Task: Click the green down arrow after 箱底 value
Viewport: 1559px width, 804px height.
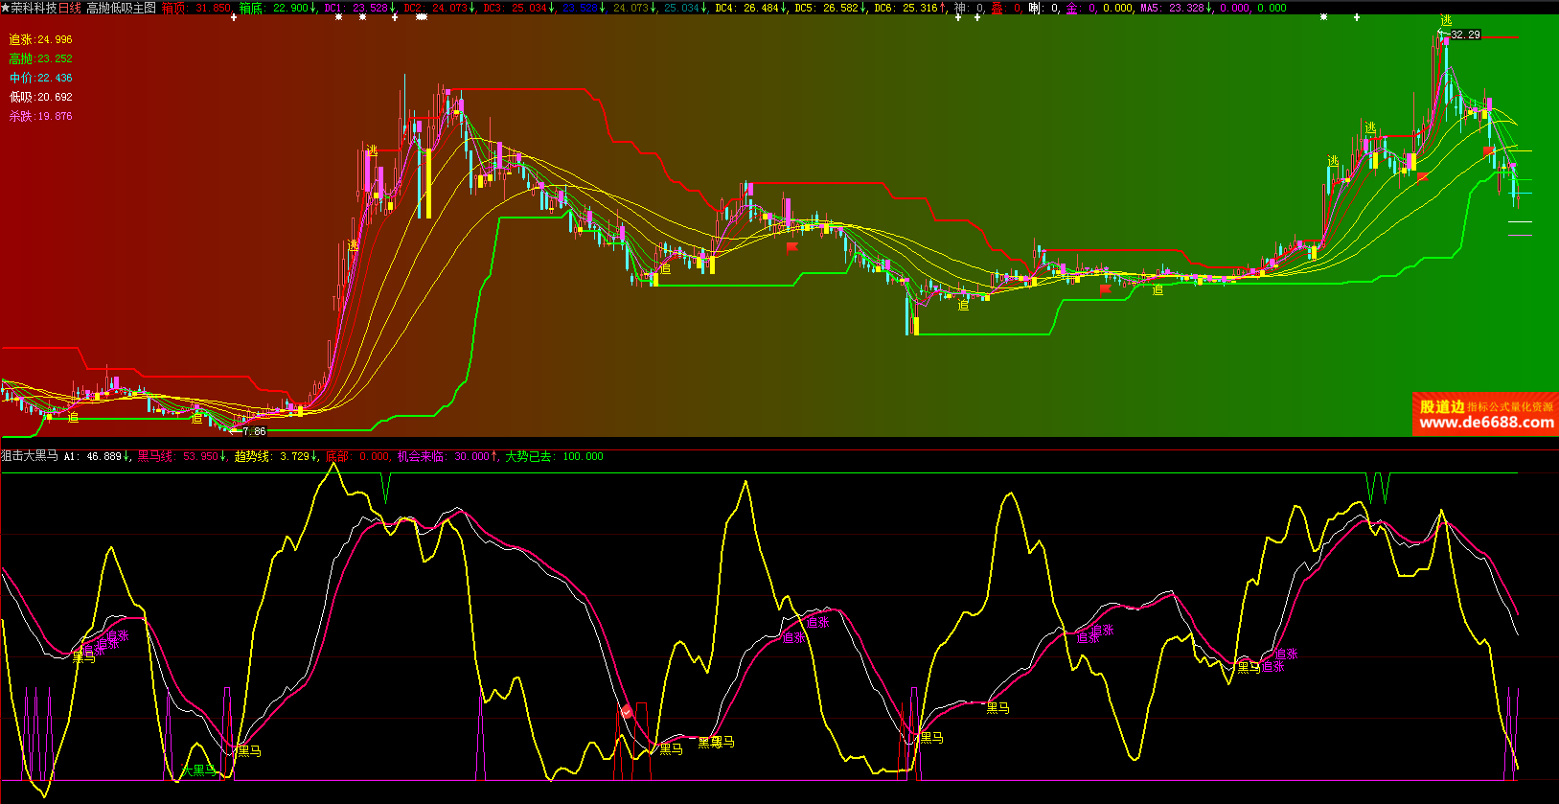Action: pyautogui.click(x=314, y=8)
